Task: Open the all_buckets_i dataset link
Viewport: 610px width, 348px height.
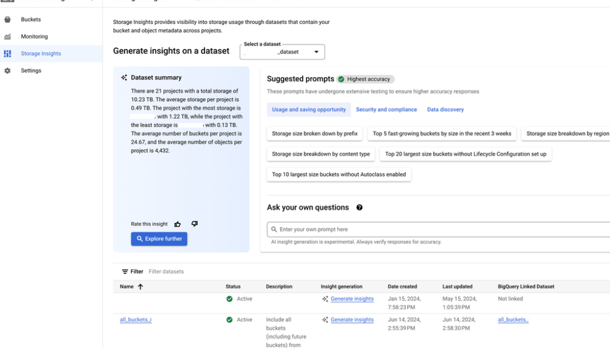Action: pyautogui.click(x=136, y=320)
